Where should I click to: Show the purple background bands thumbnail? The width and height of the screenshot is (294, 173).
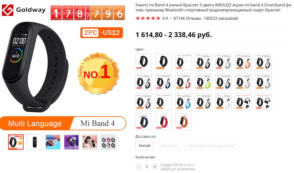71,142
